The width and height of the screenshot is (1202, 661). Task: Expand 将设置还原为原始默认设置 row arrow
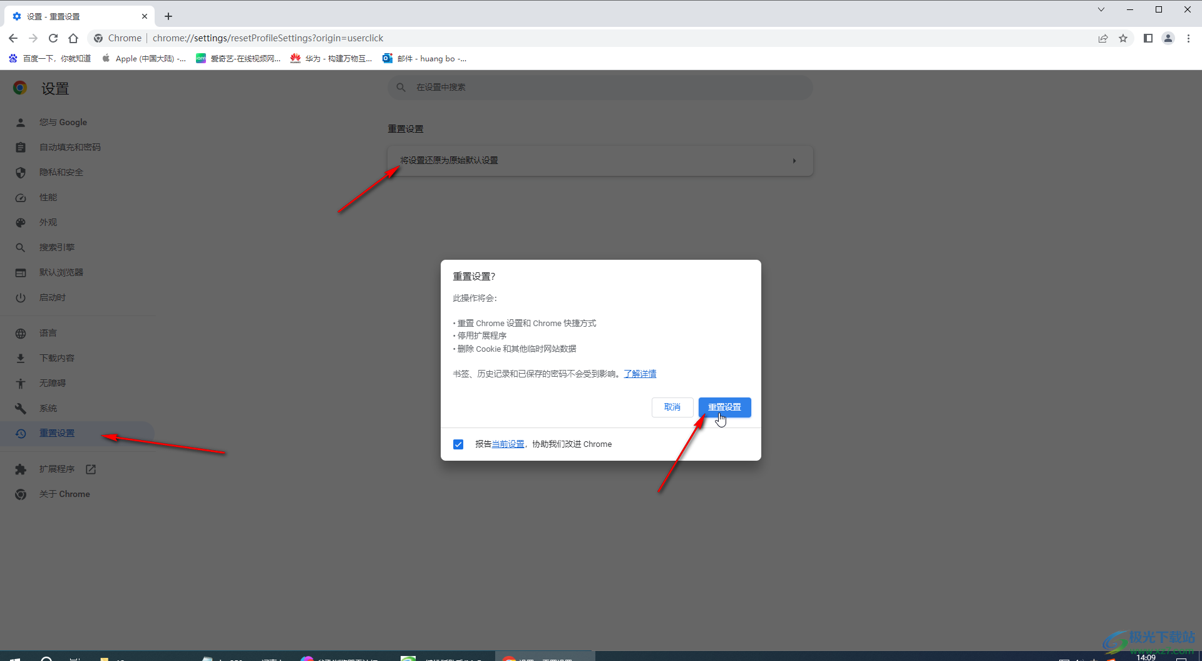pyautogui.click(x=794, y=161)
